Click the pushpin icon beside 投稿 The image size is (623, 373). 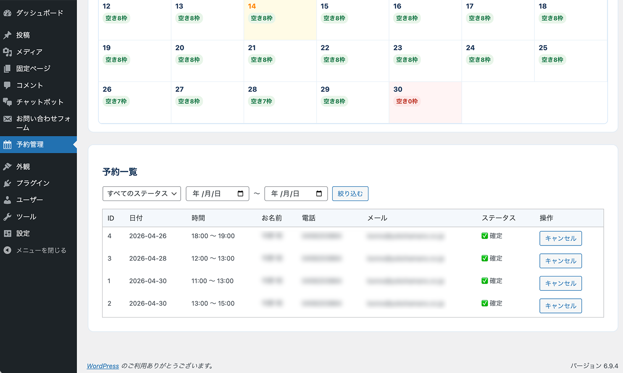7,35
